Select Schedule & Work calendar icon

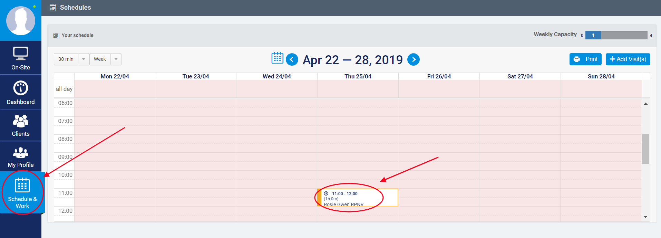click(x=22, y=185)
